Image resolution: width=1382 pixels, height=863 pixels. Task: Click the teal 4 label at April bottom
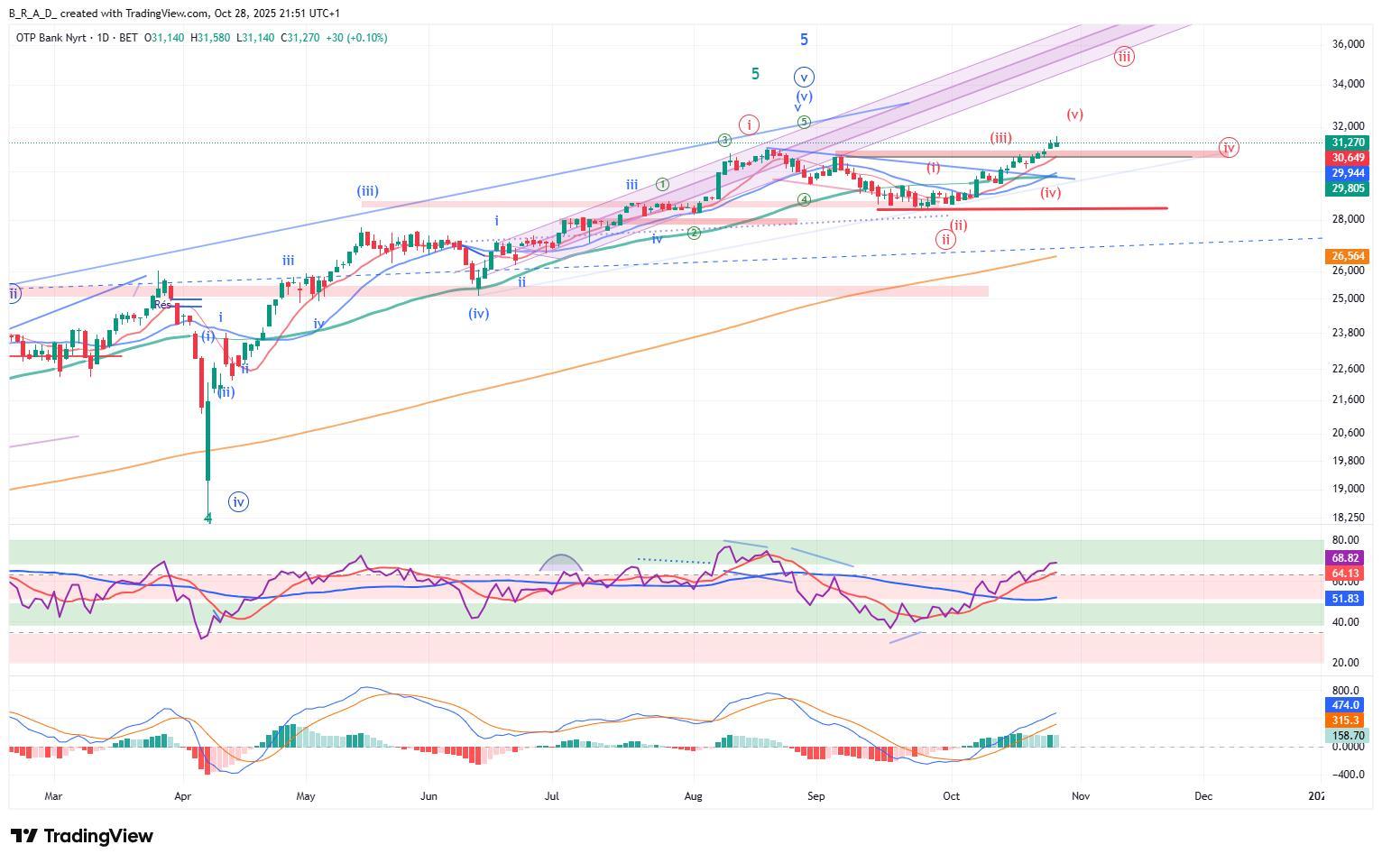pos(208,519)
